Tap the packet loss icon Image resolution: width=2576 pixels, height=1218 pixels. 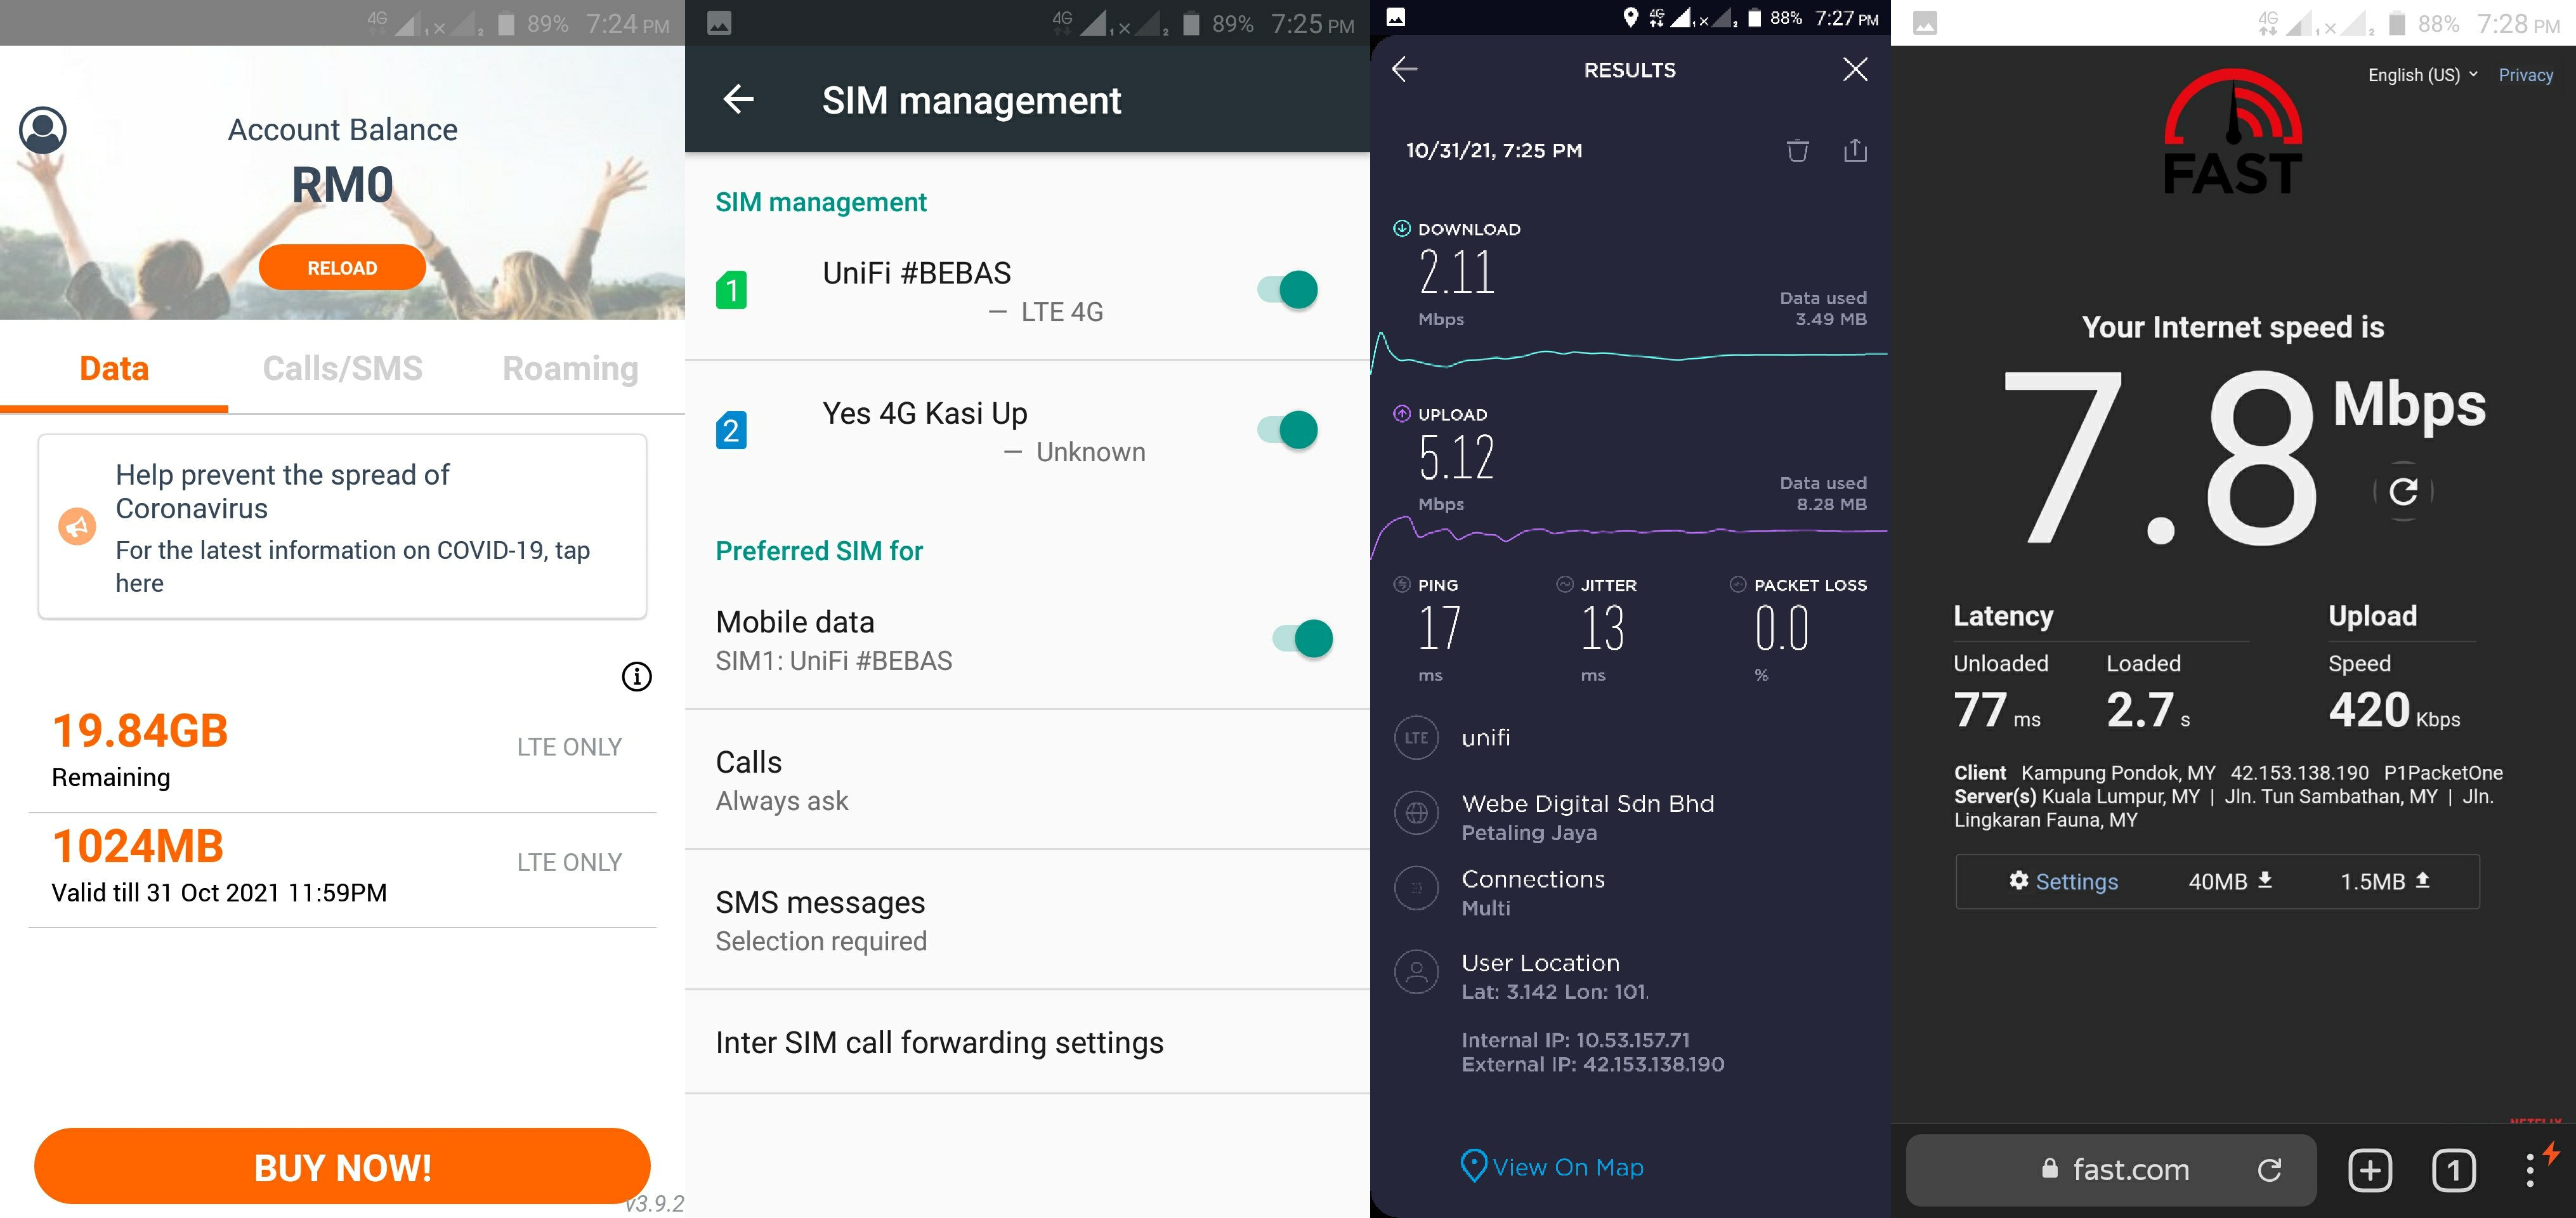(1738, 585)
